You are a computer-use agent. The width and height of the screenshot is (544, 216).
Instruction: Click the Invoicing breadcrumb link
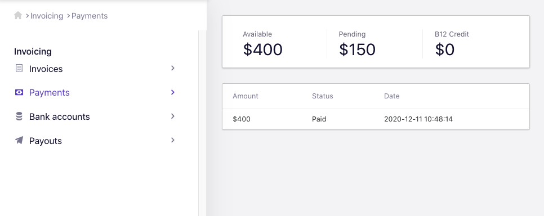tap(47, 16)
